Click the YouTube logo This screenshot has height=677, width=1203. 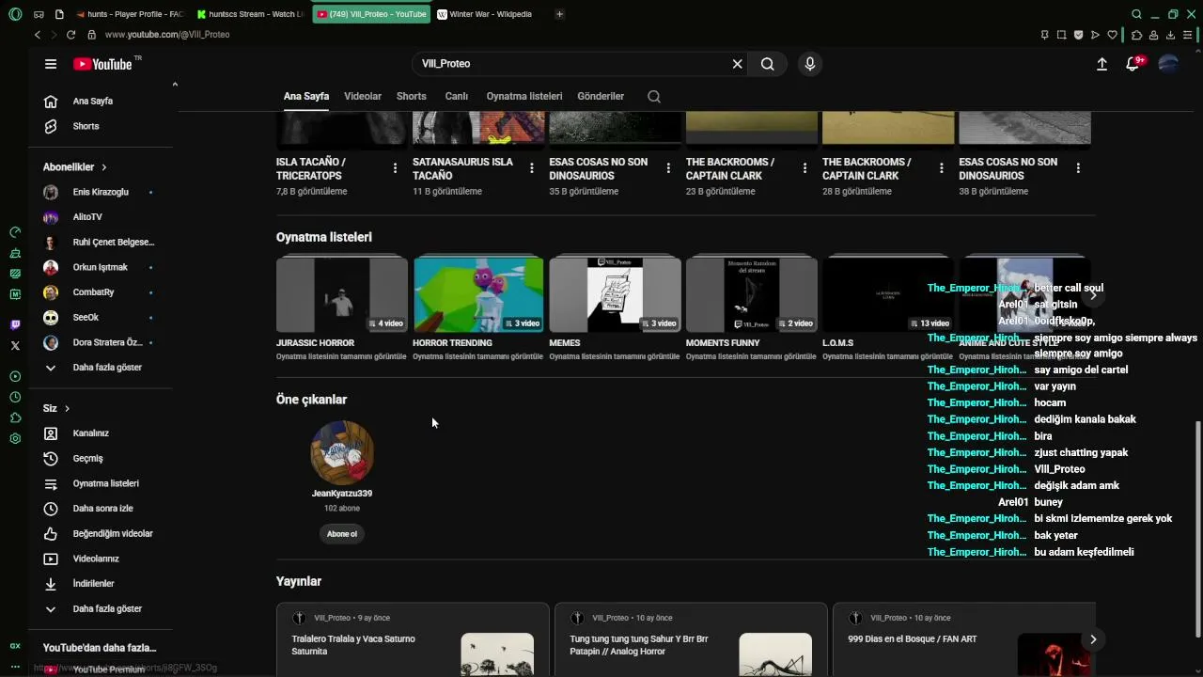pos(102,64)
